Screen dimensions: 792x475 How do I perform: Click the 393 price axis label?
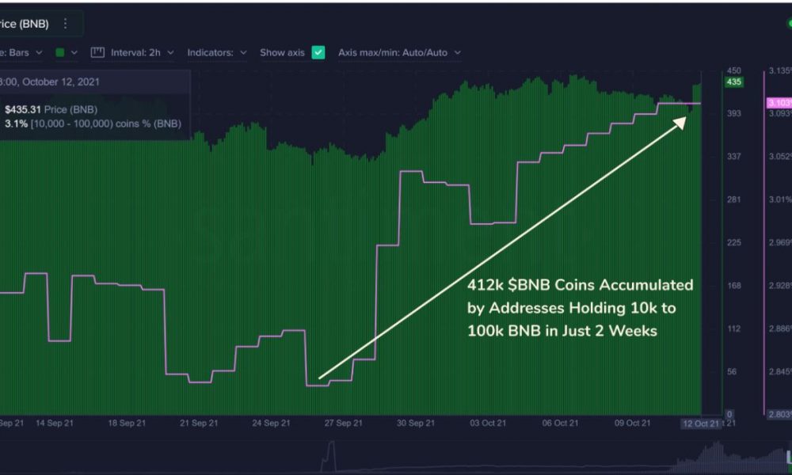click(x=734, y=113)
